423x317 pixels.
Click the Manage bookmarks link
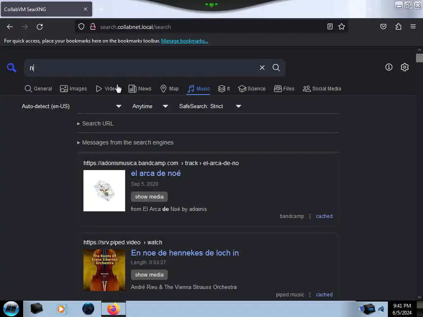[185, 41]
